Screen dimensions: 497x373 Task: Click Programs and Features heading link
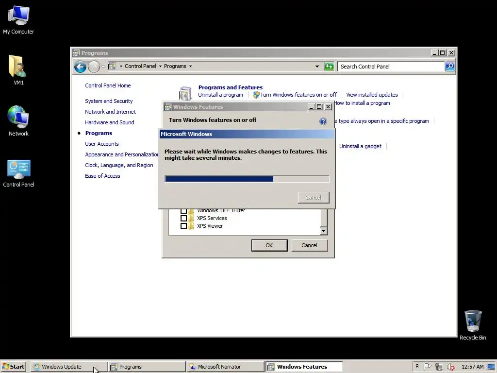point(231,87)
